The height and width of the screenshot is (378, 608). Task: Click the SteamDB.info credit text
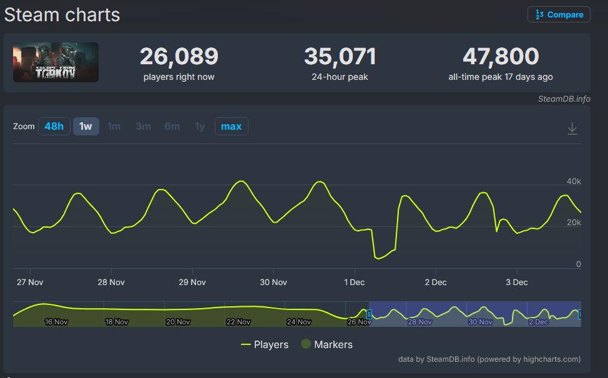point(564,99)
